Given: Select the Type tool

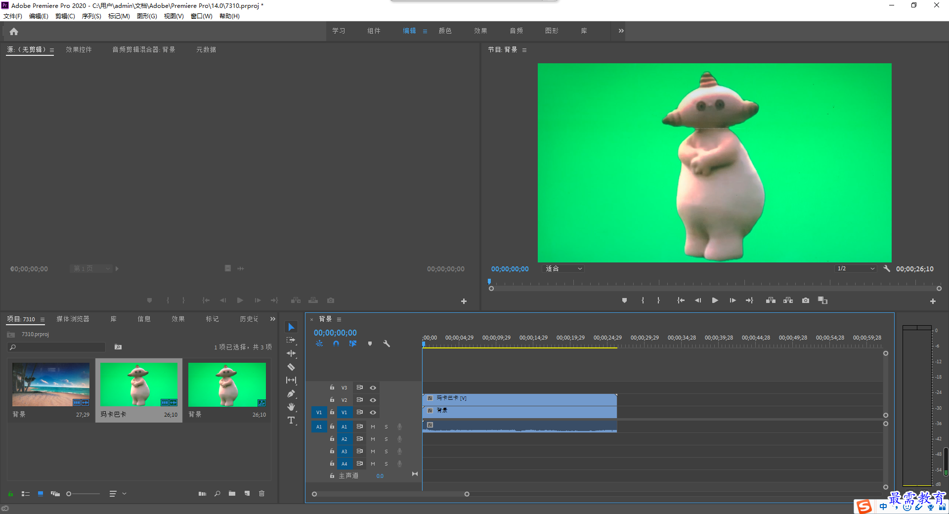Looking at the screenshot, I should [x=291, y=420].
